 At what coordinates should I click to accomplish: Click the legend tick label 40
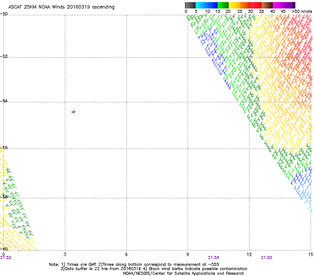point(272,11)
